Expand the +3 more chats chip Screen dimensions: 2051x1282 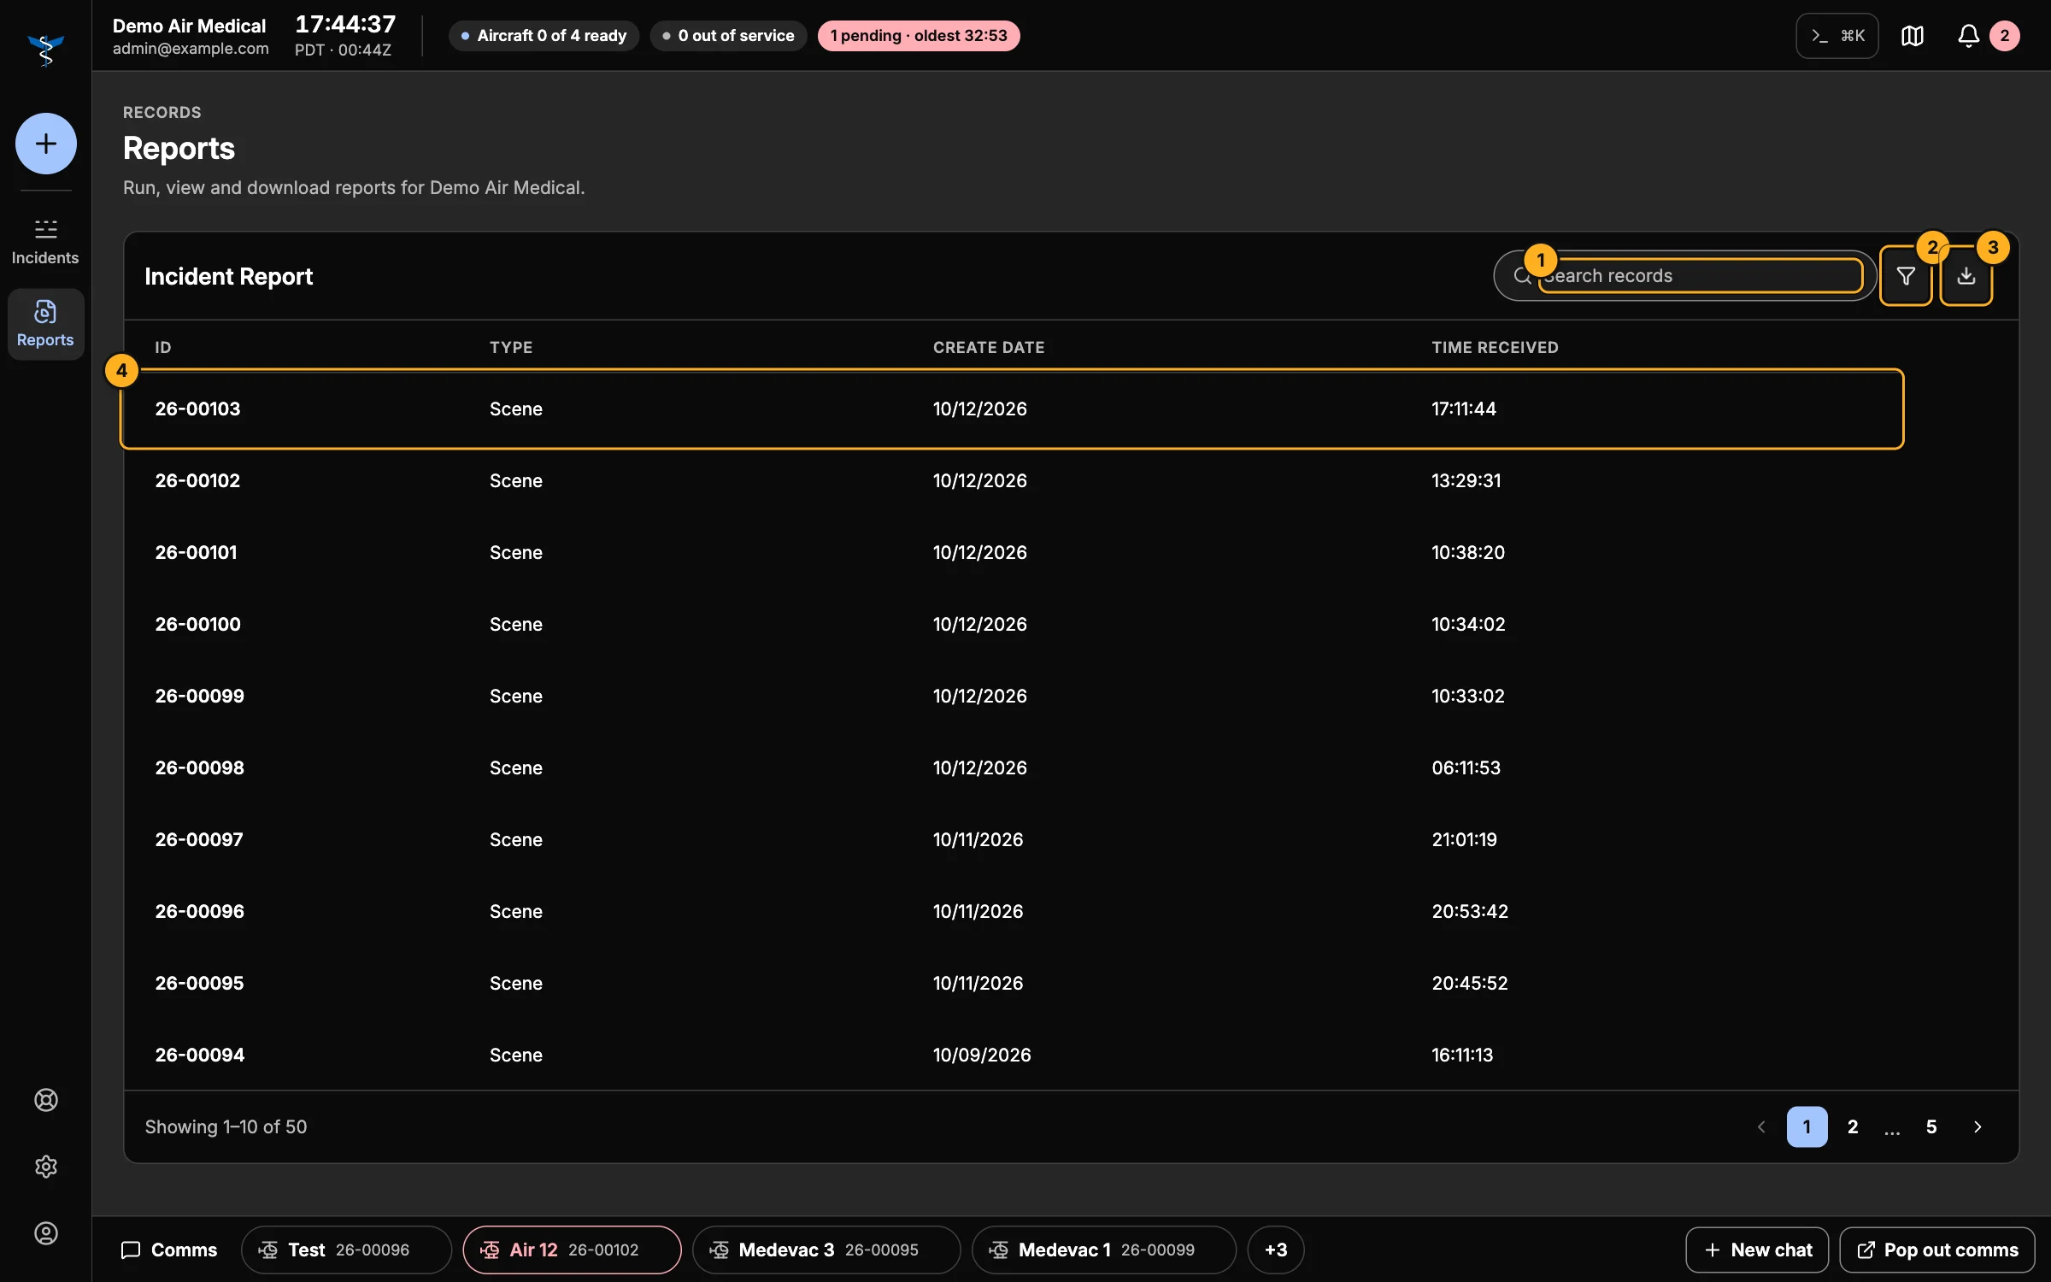click(1276, 1250)
